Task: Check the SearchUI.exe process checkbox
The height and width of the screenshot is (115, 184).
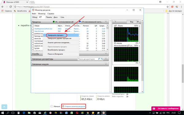Action: (33, 31)
